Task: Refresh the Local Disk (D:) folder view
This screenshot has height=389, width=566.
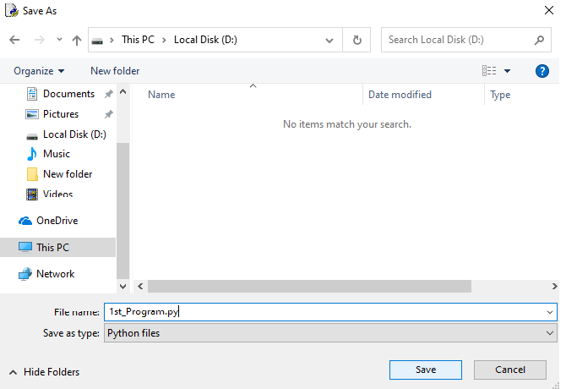Action: pos(357,40)
